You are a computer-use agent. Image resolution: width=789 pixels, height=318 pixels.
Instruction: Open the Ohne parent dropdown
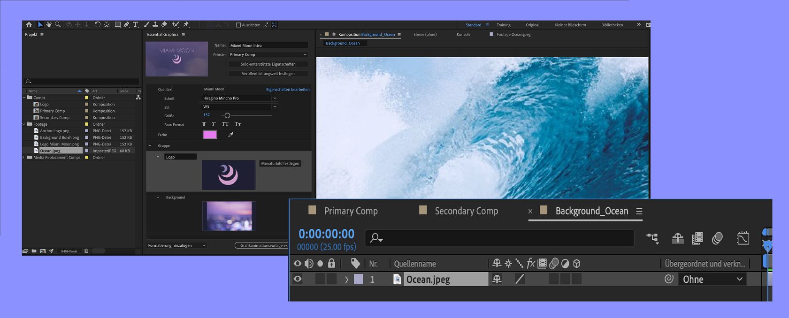tap(712, 279)
